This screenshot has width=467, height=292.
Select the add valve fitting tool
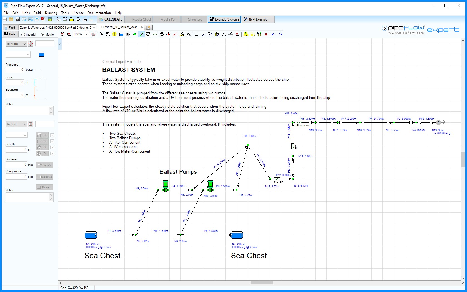click(x=148, y=34)
